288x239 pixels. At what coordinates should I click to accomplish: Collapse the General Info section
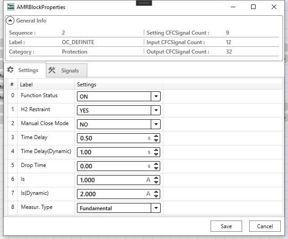pyautogui.click(x=10, y=21)
